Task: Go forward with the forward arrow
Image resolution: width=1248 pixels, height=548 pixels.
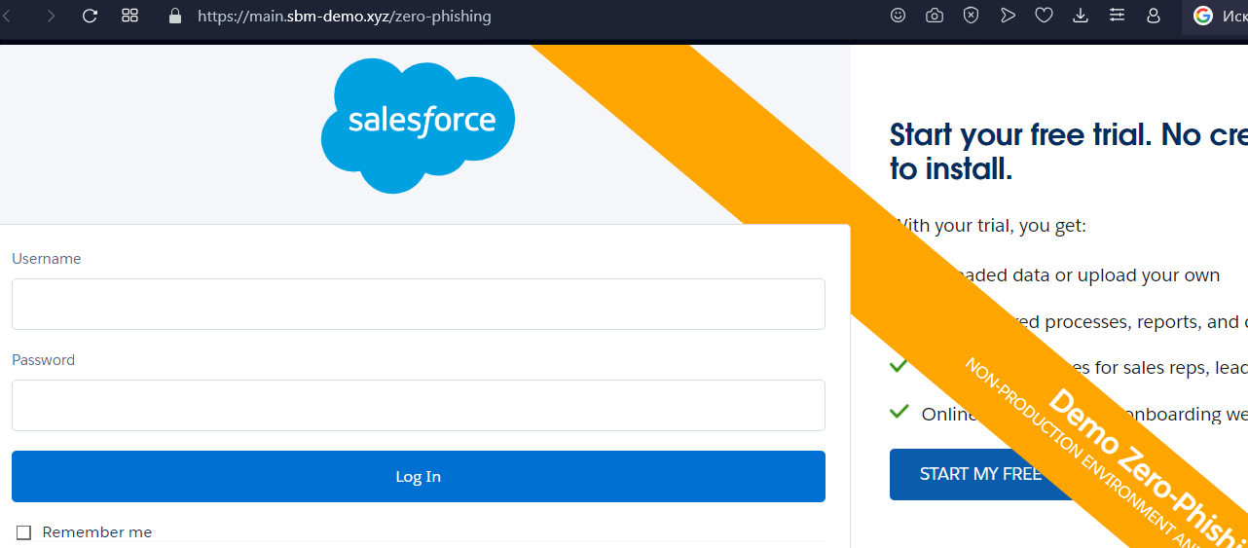Action: [51, 16]
